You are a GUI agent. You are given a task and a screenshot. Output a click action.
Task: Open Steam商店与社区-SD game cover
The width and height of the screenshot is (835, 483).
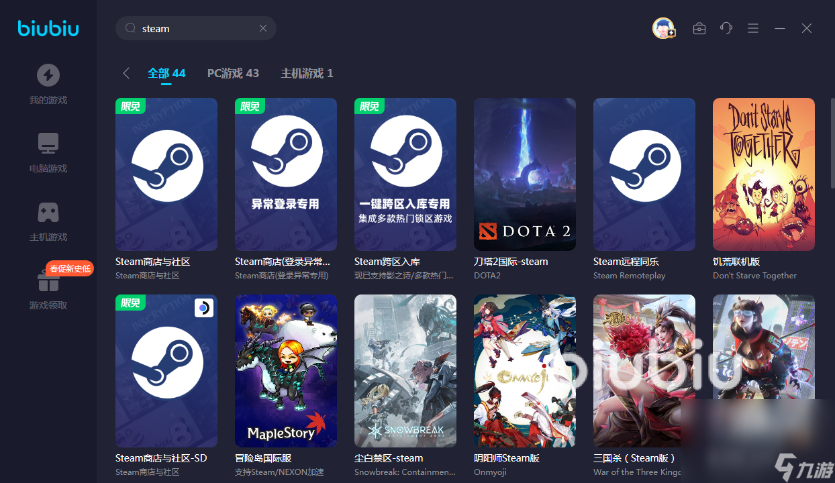[x=166, y=371]
